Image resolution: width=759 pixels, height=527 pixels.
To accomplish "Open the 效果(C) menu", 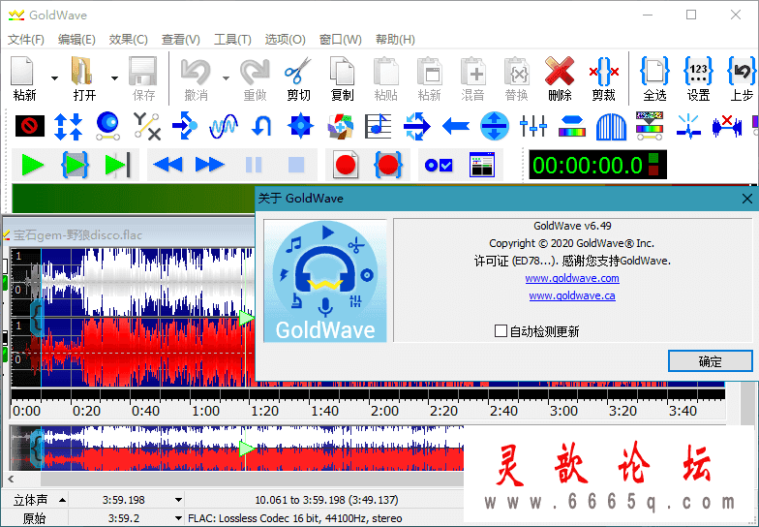I will (x=128, y=40).
